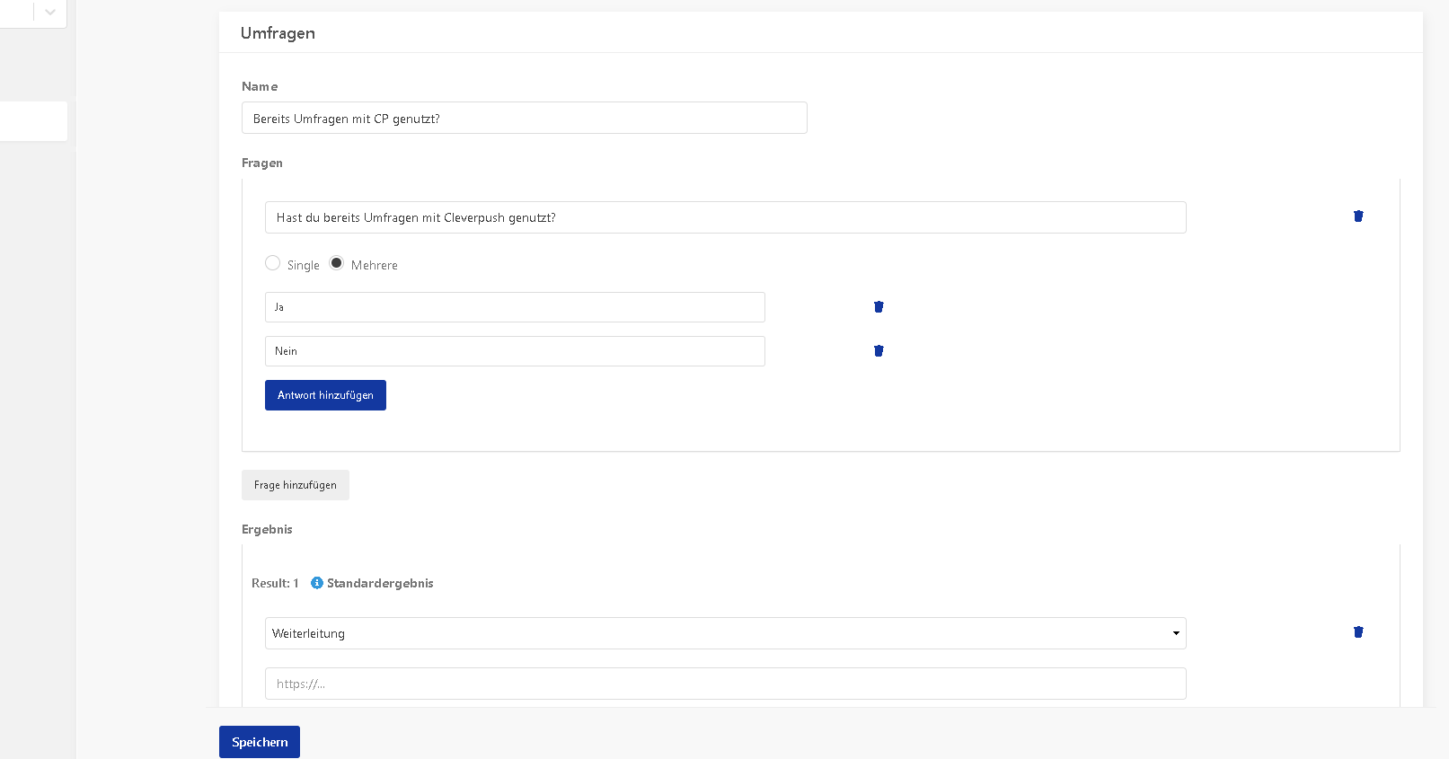
Task: Click the info icon beside Standardergebnis
Action: click(x=316, y=583)
